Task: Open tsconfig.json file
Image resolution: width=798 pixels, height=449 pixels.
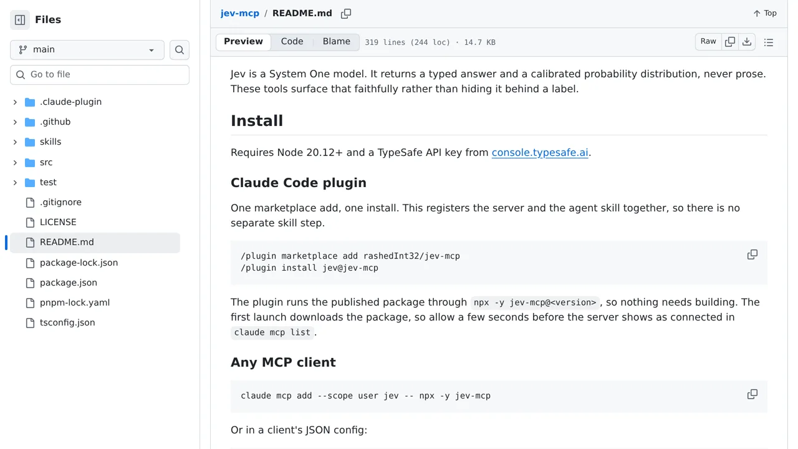Action: click(67, 323)
